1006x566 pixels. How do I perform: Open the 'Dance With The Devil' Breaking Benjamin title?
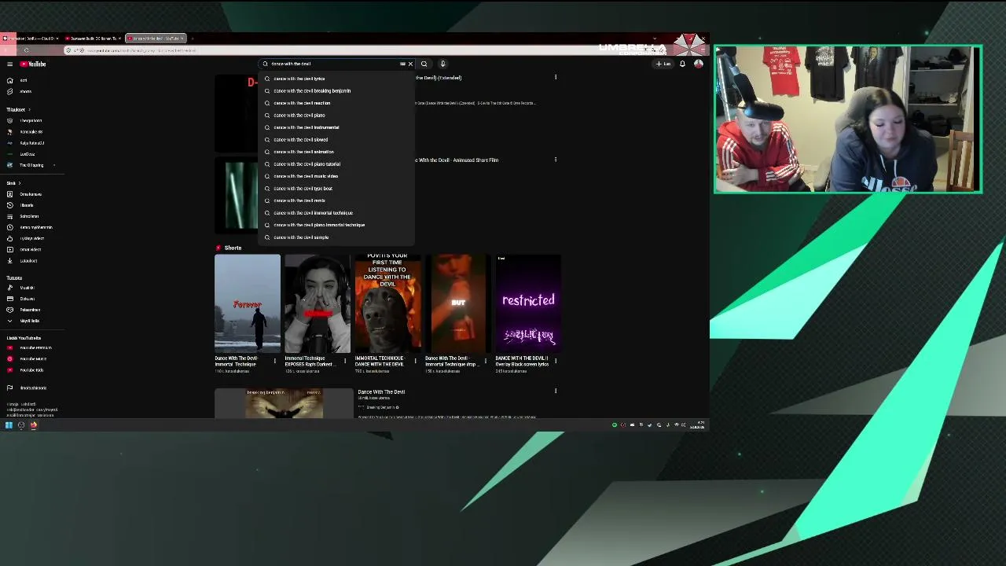381,392
